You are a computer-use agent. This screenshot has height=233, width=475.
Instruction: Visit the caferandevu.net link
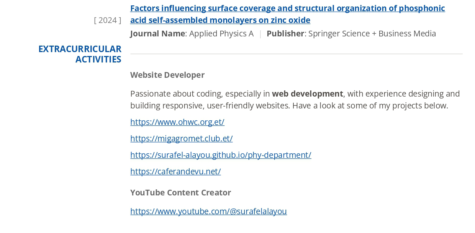point(175,171)
